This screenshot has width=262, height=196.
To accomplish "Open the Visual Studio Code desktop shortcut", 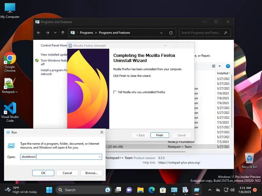I will pos(10,112).
